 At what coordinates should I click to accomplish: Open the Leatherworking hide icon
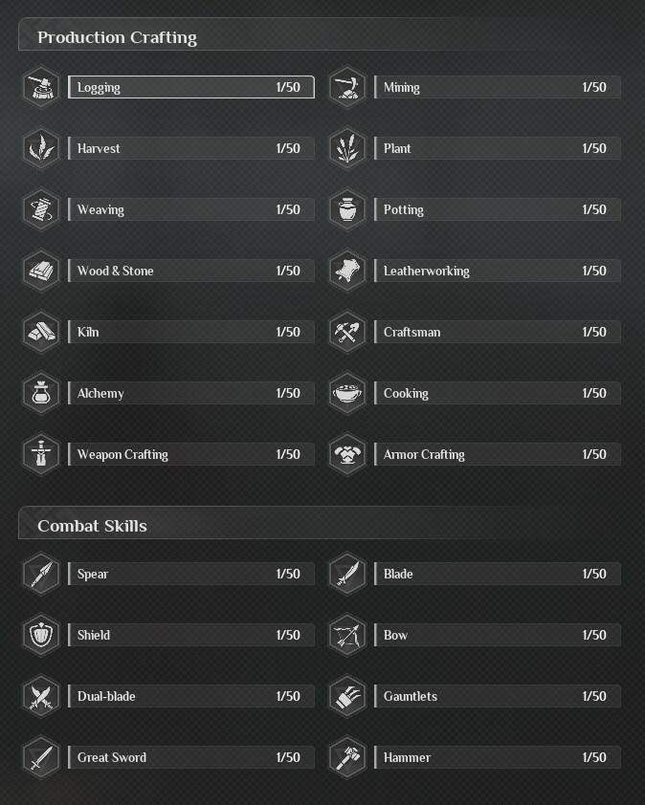[347, 271]
